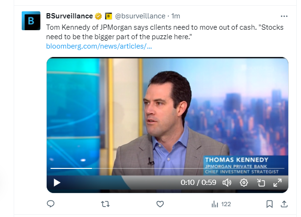Screen dimensions: 301x217
Task: Mute the video volume
Action: pyautogui.click(x=227, y=183)
